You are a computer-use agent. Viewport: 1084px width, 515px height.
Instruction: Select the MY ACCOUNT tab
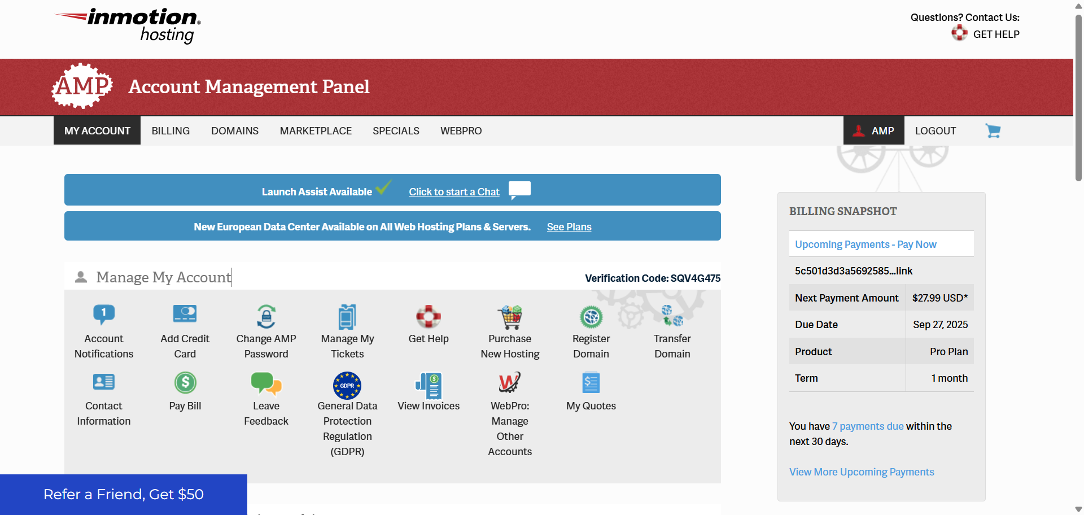[97, 130]
